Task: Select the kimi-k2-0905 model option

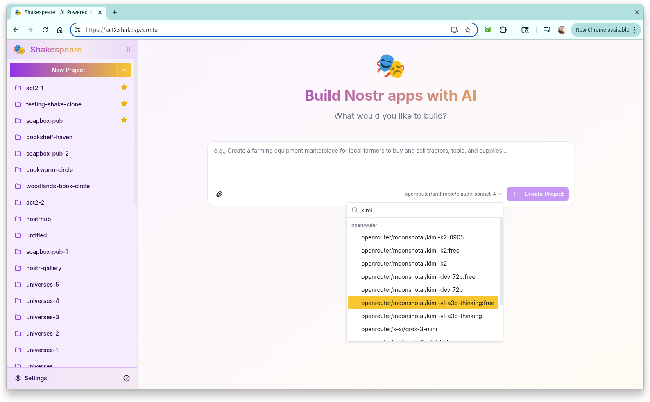Action: click(412, 237)
